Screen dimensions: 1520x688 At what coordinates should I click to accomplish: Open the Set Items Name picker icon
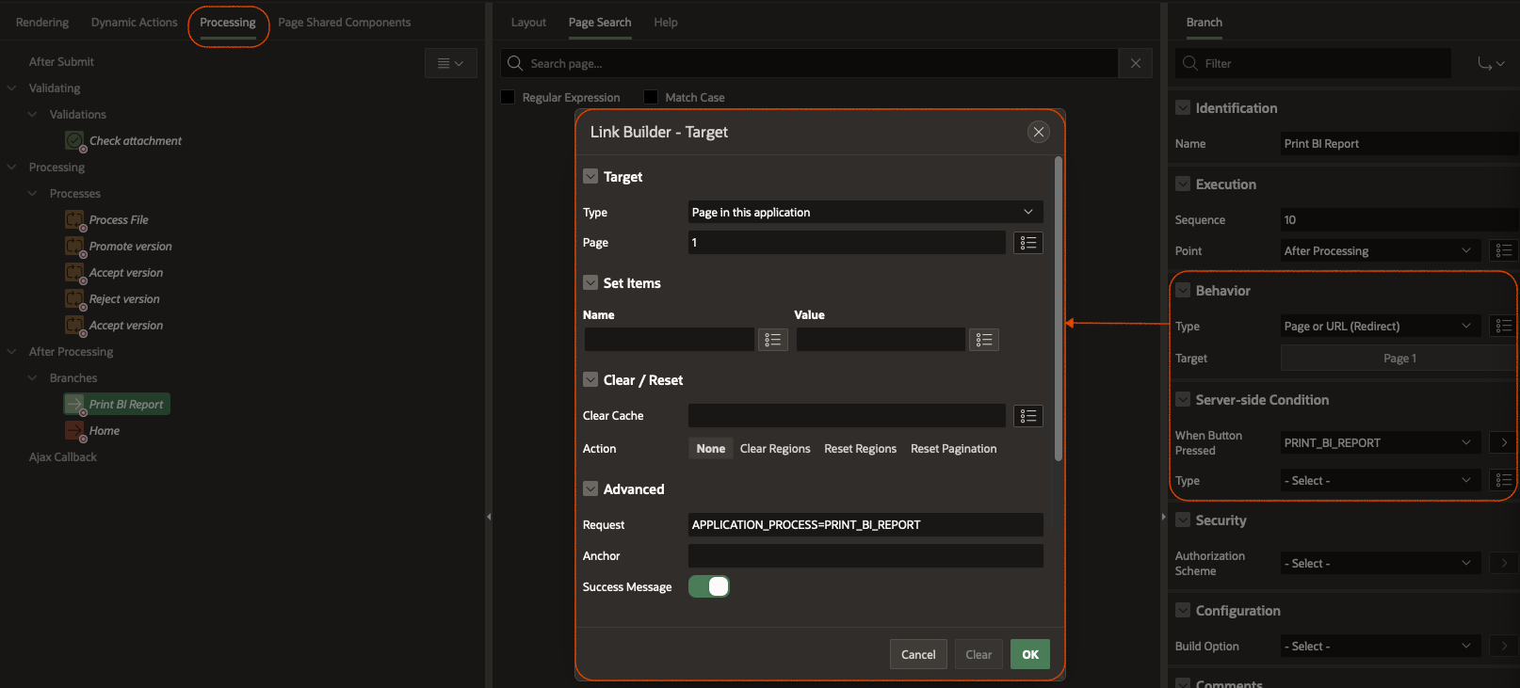coord(772,340)
